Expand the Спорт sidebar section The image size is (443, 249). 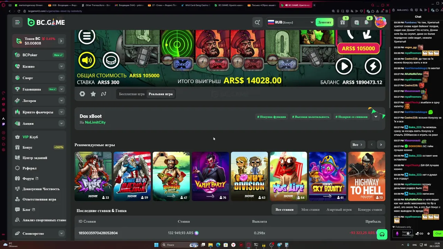[x=61, y=78]
